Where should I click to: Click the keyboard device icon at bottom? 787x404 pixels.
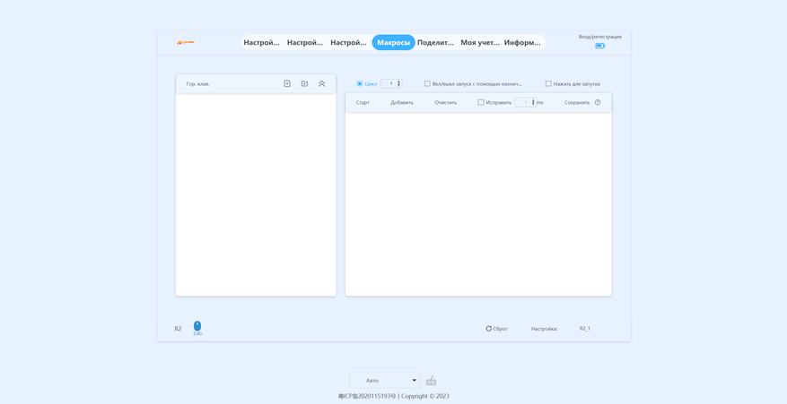[x=431, y=381]
